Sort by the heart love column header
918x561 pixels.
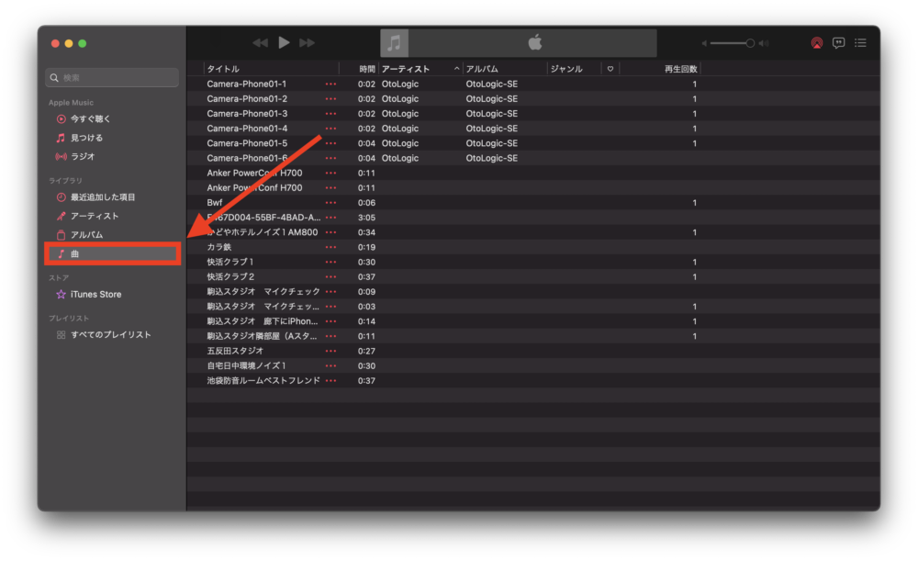pyautogui.click(x=610, y=69)
